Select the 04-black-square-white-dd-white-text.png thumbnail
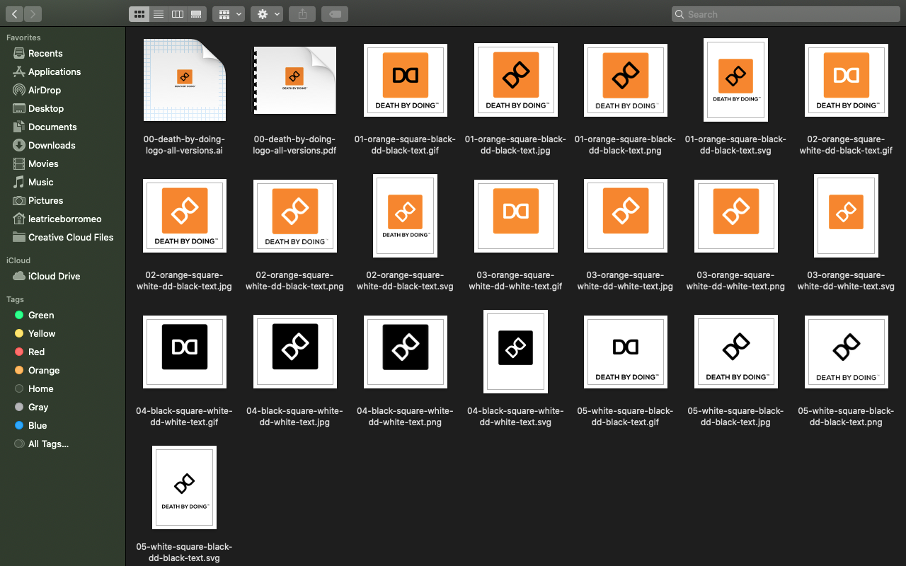 pos(405,352)
